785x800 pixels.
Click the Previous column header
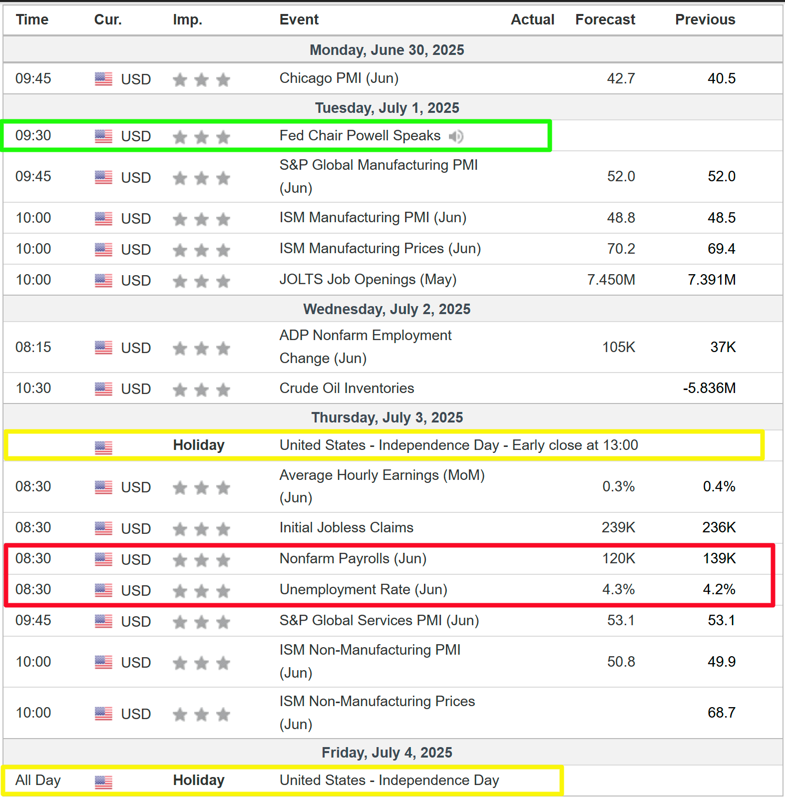point(705,19)
